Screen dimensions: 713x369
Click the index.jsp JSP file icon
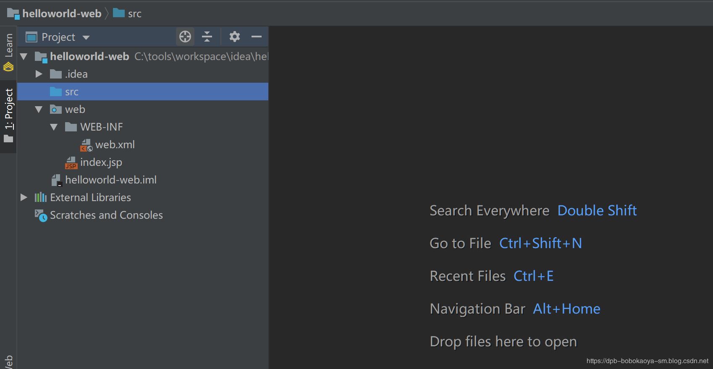[71, 163]
